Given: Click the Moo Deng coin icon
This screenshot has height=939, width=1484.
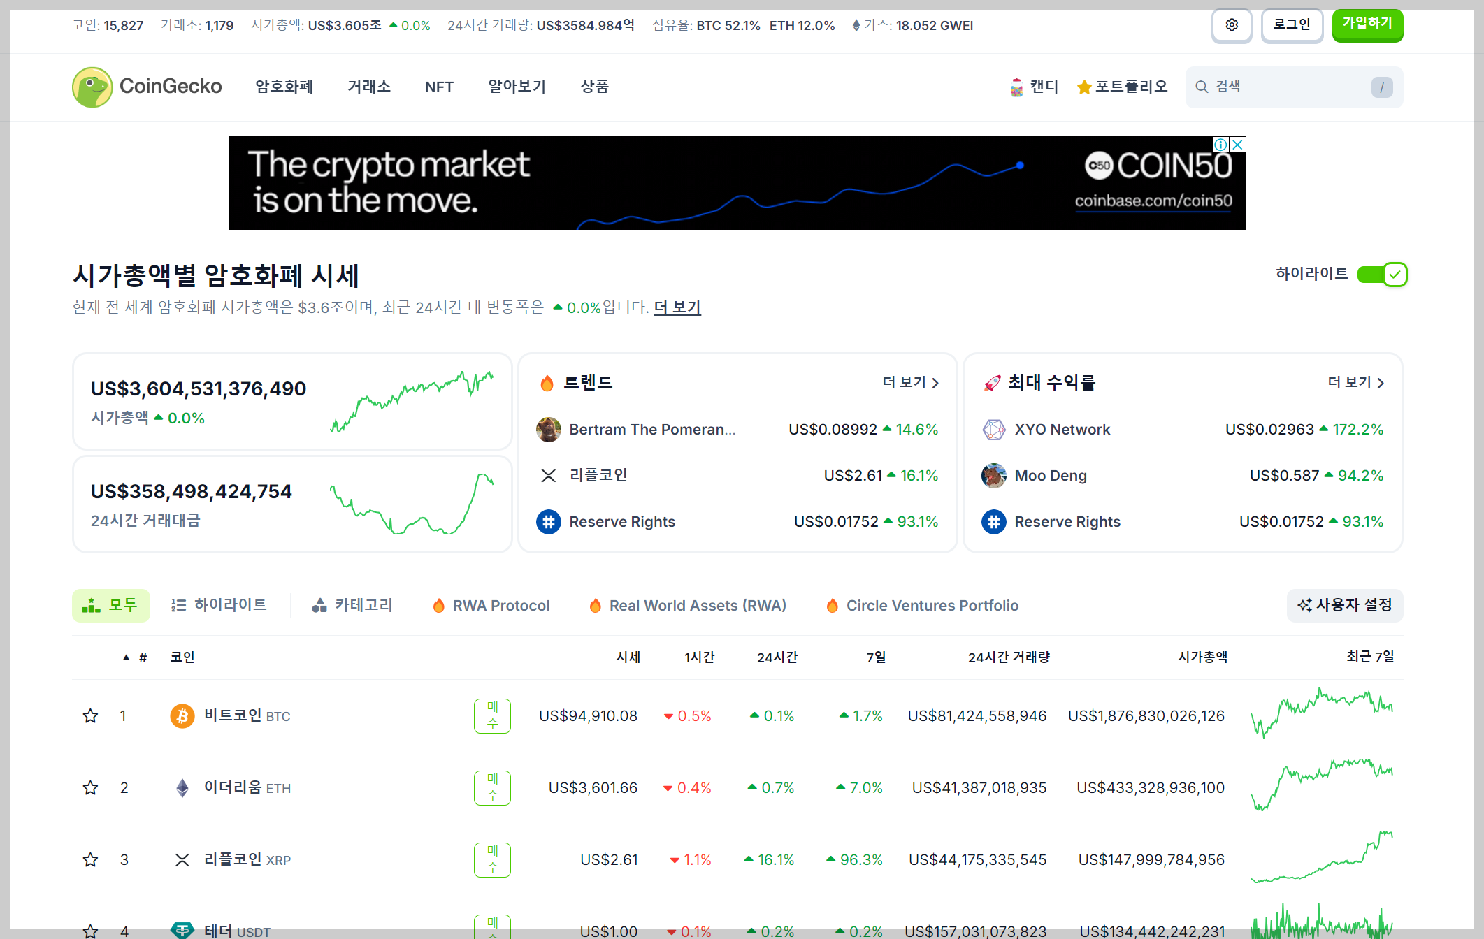Looking at the screenshot, I should click(x=994, y=476).
